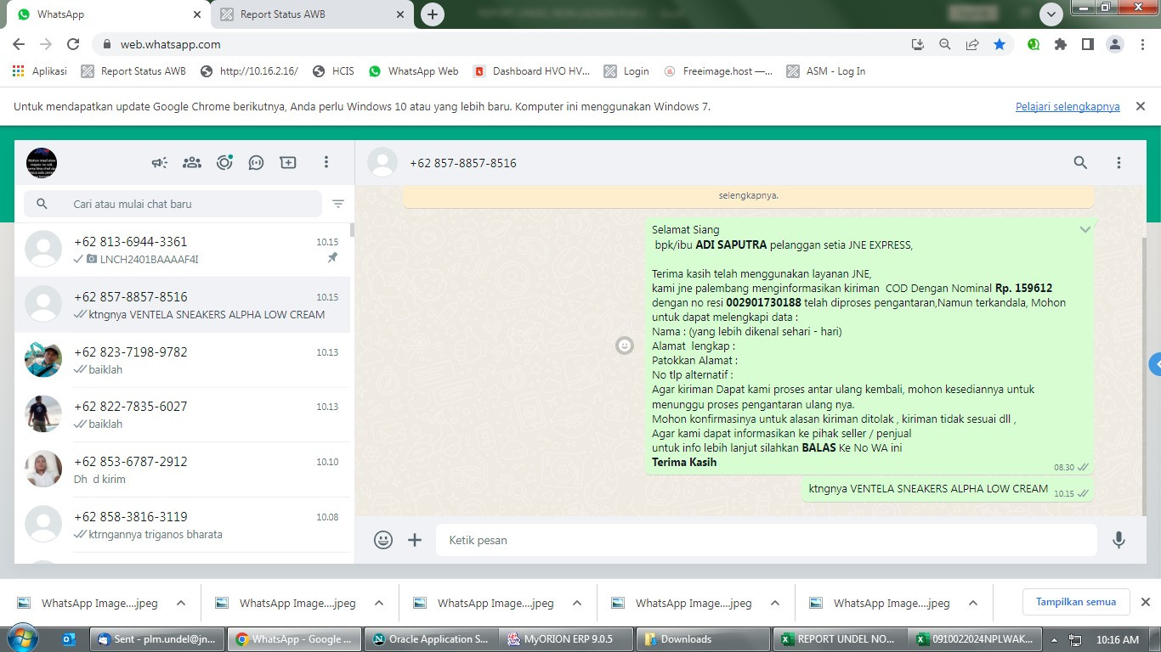Close the downloads shelf

[x=1145, y=602]
